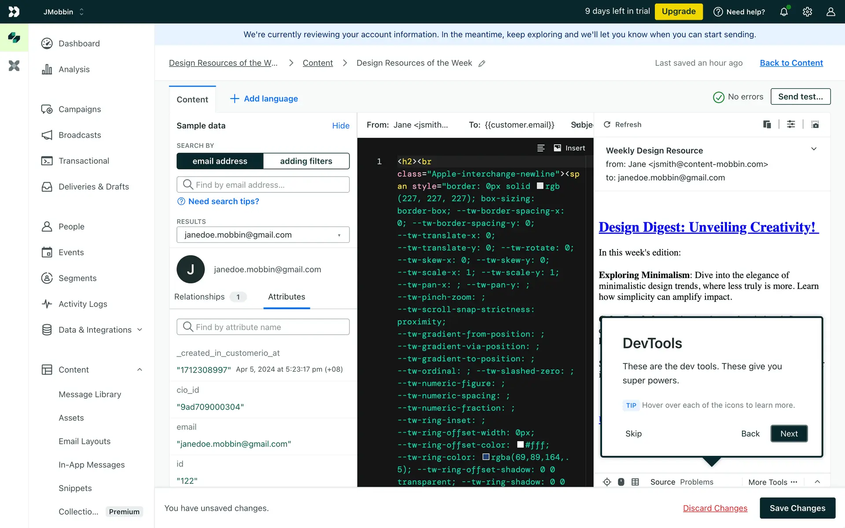Click the screenshot camera icon in preview toolbar
The height and width of the screenshot is (528, 845).
[815, 125]
